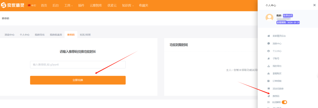This screenshot has height=108, width=318.
Task: Open the 中文 language selector
Action: [32, 6]
